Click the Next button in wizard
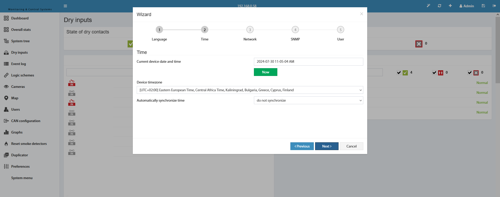500x197 pixels. point(327,146)
